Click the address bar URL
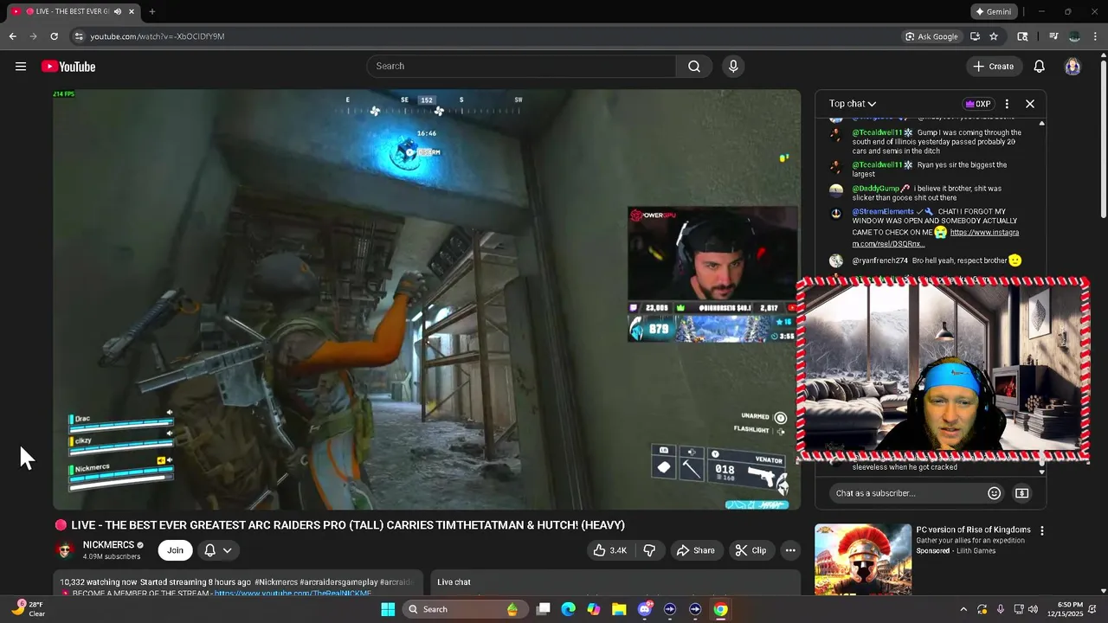Image resolution: width=1108 pixels, height=623 pixels. click(x=158, y=36)
